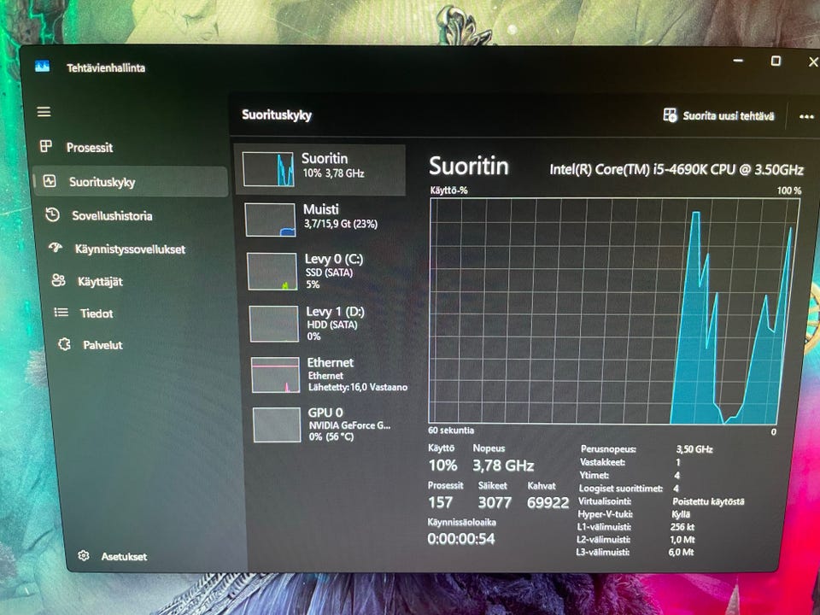The image size is (820, 615).
Task: Click the Sovellushistoria clock icon
Action: 52,214
